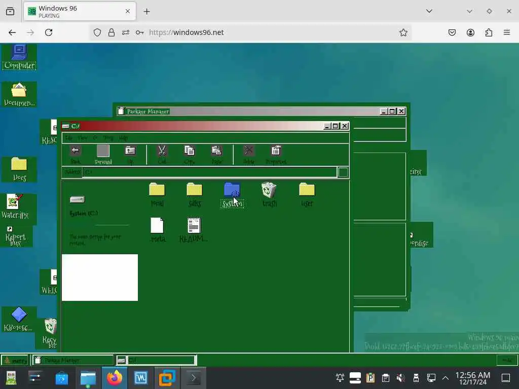Expand hidden system tray icons chevron
This screenshot has height=389, width=519.
click(x=446, y=378)
